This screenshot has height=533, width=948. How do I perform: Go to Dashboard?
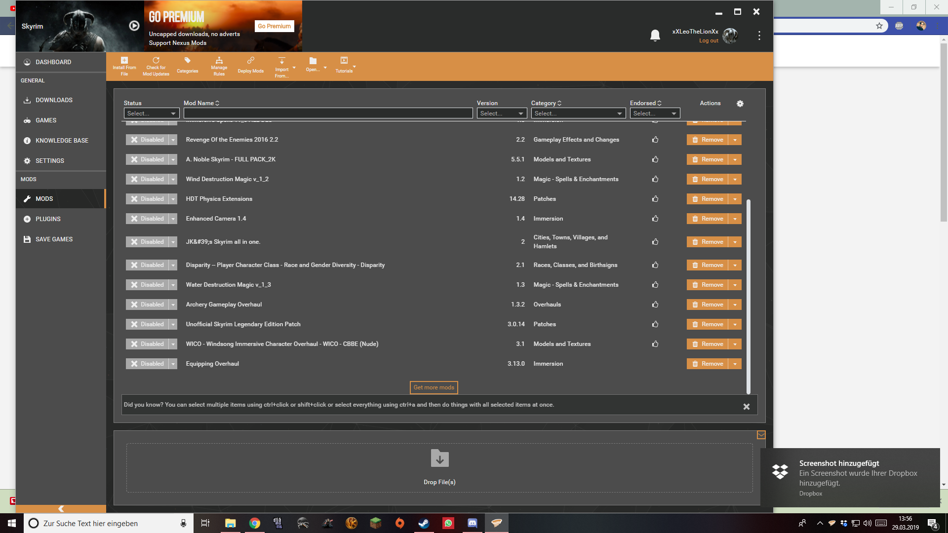61,62
